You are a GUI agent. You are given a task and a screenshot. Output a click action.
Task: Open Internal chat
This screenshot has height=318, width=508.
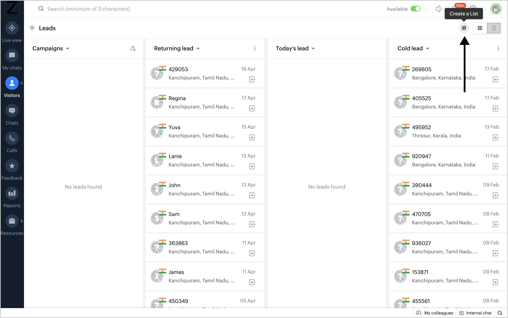(475, 313)
